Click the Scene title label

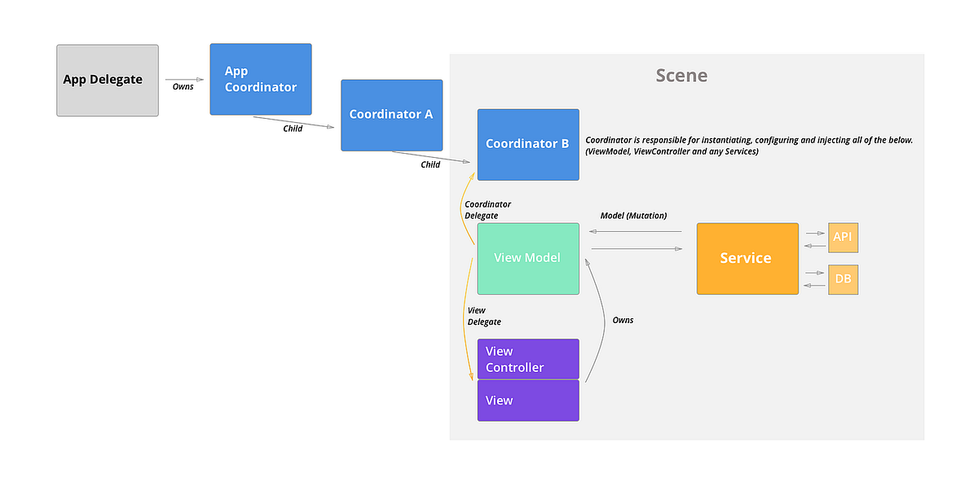(681, 75)
